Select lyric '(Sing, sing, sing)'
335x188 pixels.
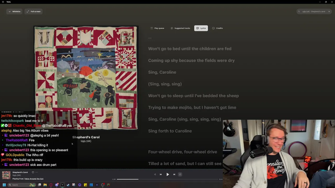(x=165, y=84)
